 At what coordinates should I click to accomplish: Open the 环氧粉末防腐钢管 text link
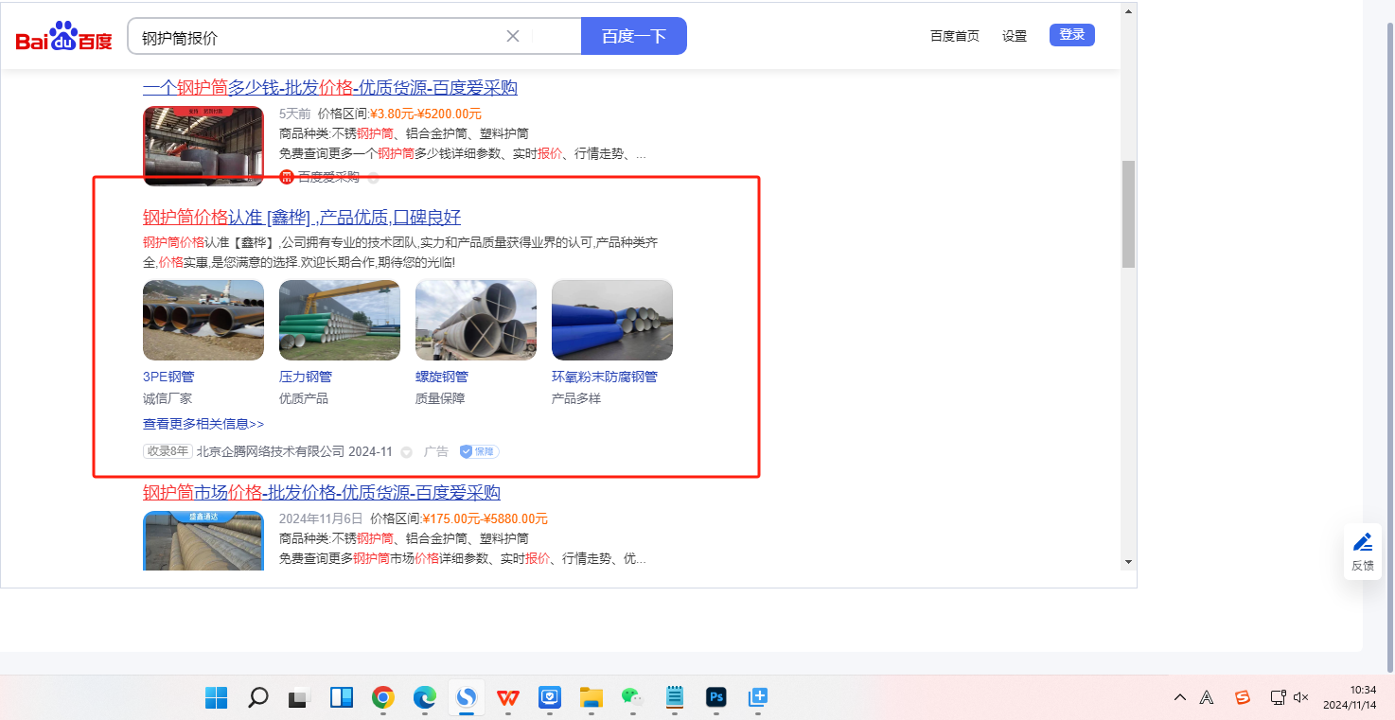pos(605,377)
